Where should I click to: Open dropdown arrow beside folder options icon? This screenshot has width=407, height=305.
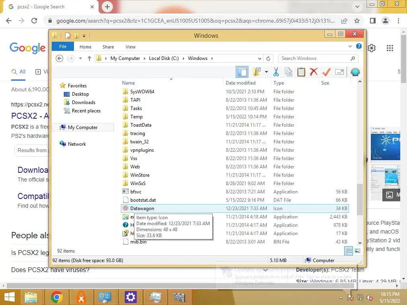point(266,72)
